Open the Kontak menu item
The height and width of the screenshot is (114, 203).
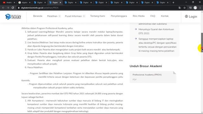[x=165, y=16]
